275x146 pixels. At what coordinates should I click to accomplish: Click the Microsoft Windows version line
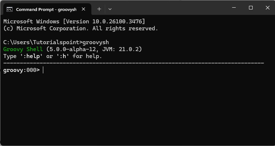74,21
